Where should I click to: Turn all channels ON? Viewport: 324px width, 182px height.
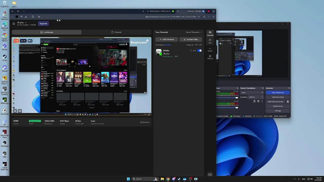(200, 45)
